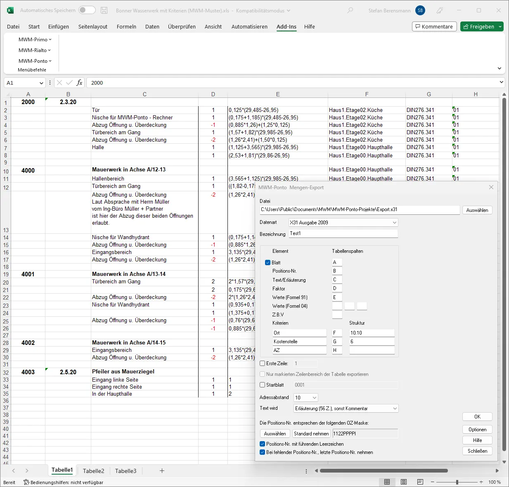The width and height of the screenshot is (509, 487).
Task: Click the OK button in dialog
Action: pyautogui.click(x=477, y=417)
